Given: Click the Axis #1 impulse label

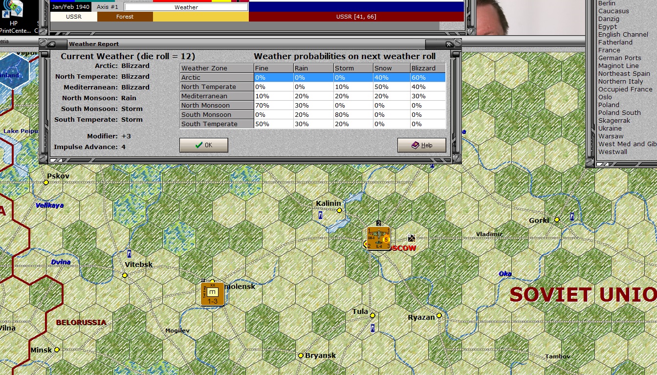Looking at the screenshot, I should pos(108,7).
